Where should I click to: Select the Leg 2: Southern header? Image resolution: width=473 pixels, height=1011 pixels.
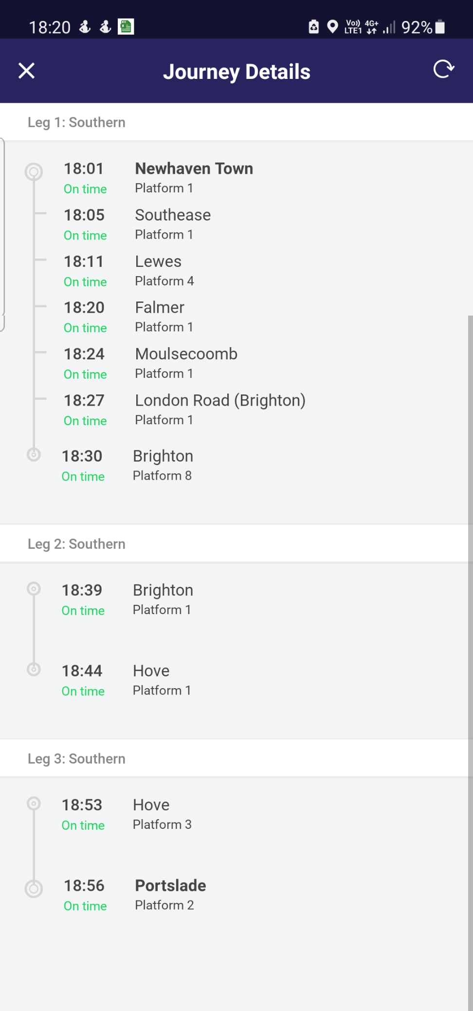(x=76, y=544)
